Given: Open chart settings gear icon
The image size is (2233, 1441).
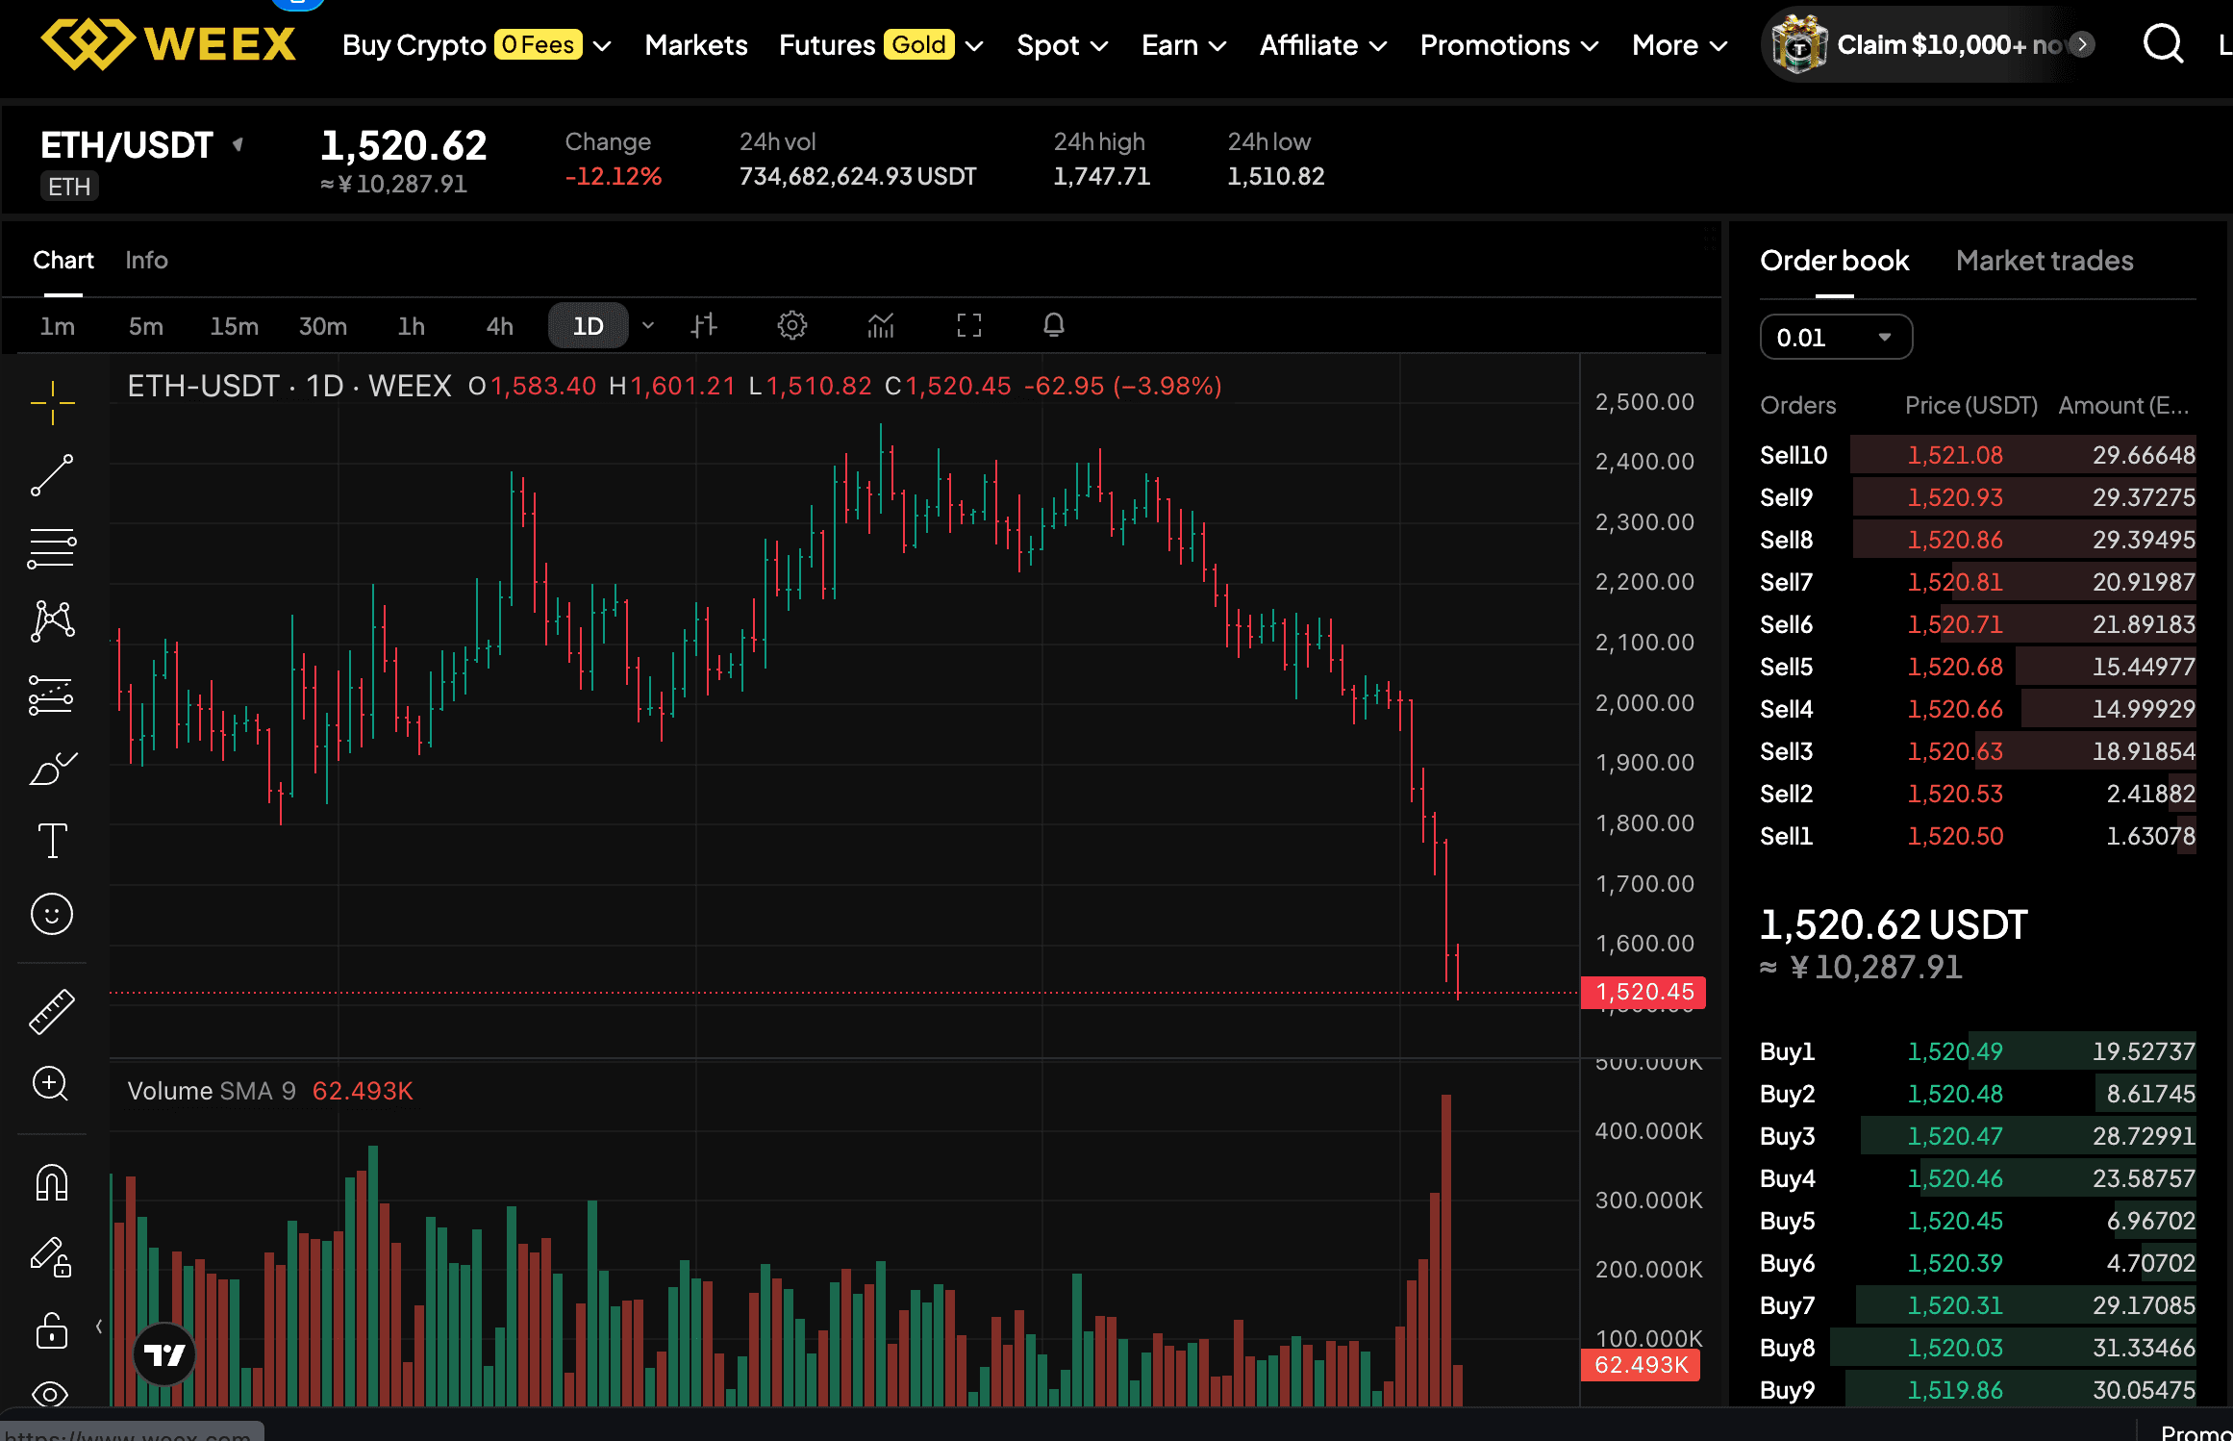Looking at the screenshot, I should click(792, 325).
